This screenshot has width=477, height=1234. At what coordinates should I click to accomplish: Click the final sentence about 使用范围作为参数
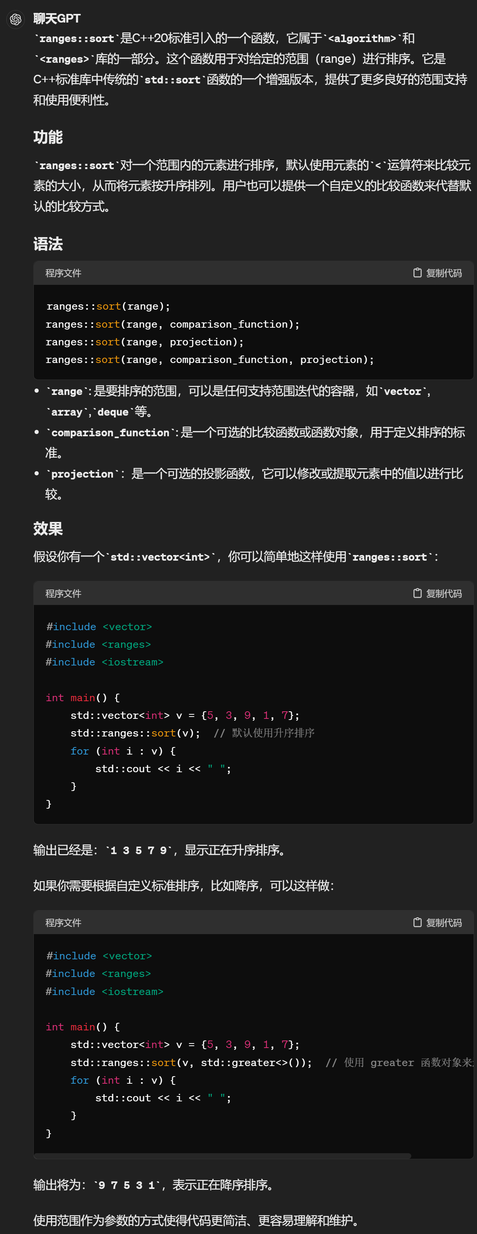click(x=196, y=1220)
